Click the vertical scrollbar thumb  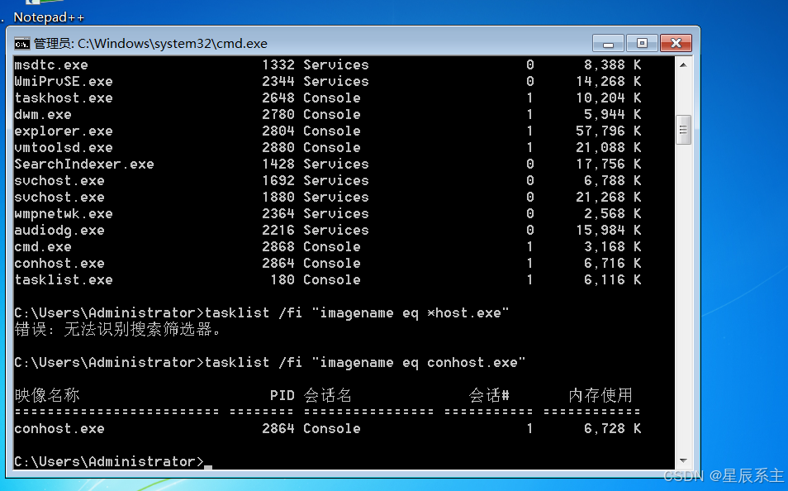click(683, 130)
